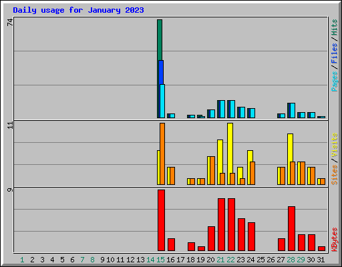Click the red KBytes bar for day 28
The height and width of the screenshot is (267, 342).
[x=291, y=229]
